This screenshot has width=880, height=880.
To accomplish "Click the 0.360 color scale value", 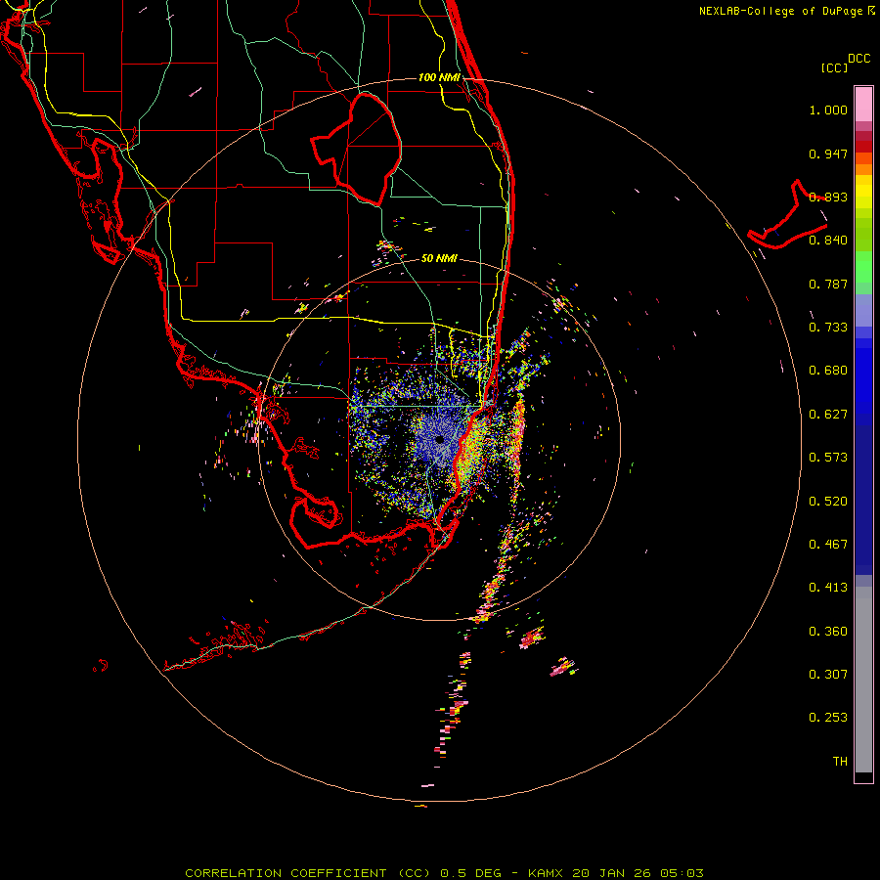I will coord(828,632).
